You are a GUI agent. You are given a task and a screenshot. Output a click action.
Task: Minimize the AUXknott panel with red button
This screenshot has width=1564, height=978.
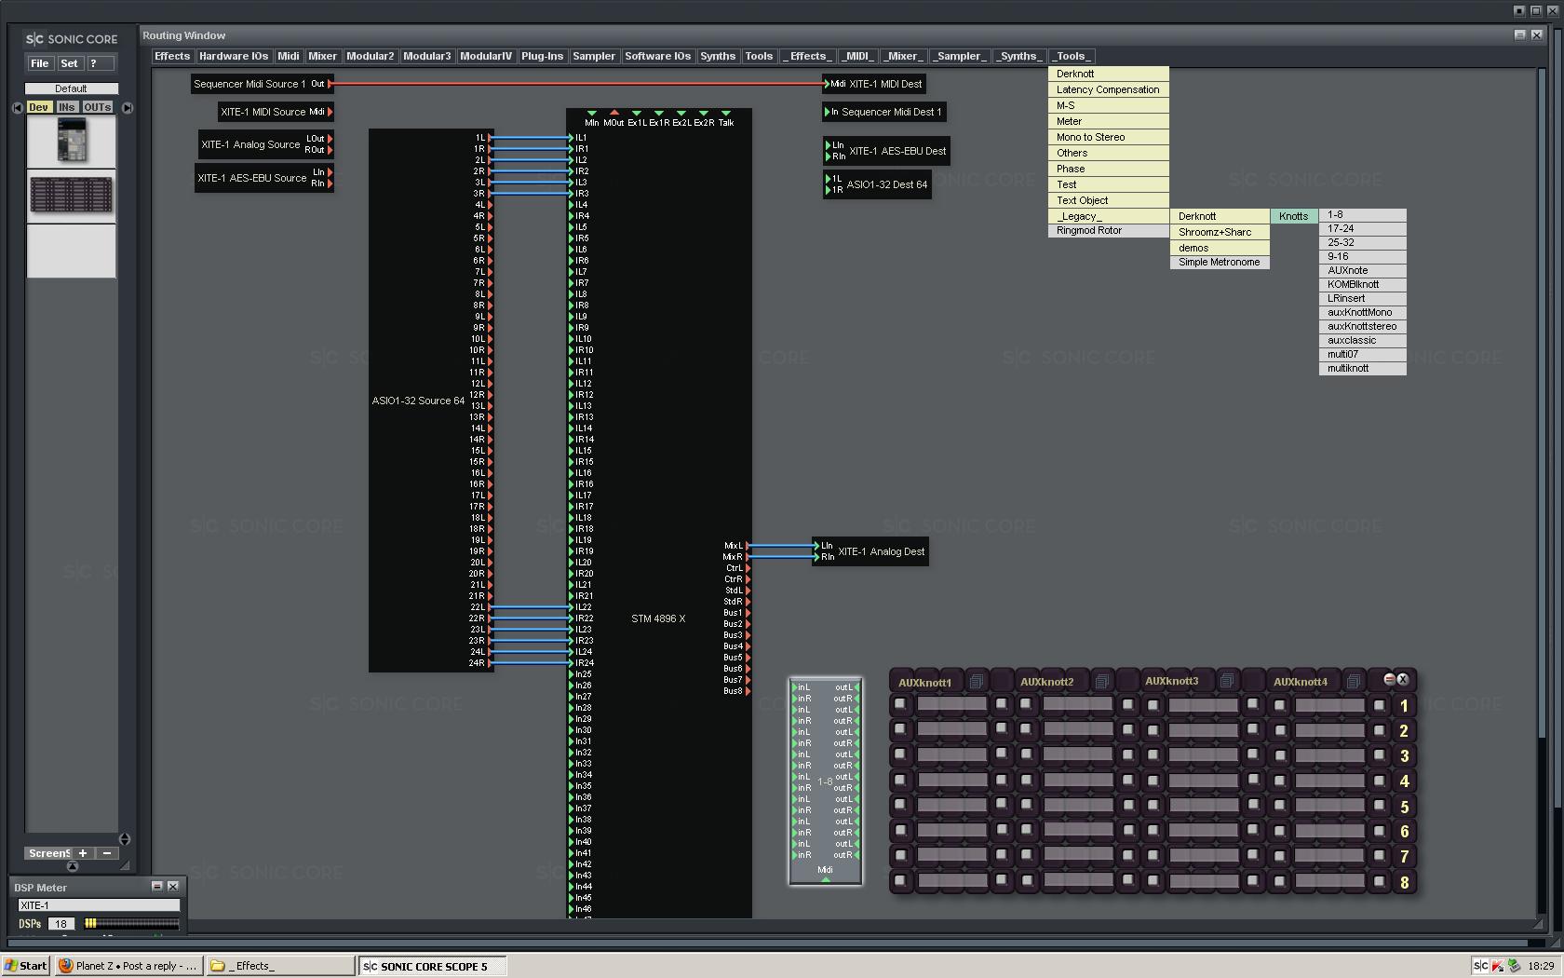point(1389,679)
